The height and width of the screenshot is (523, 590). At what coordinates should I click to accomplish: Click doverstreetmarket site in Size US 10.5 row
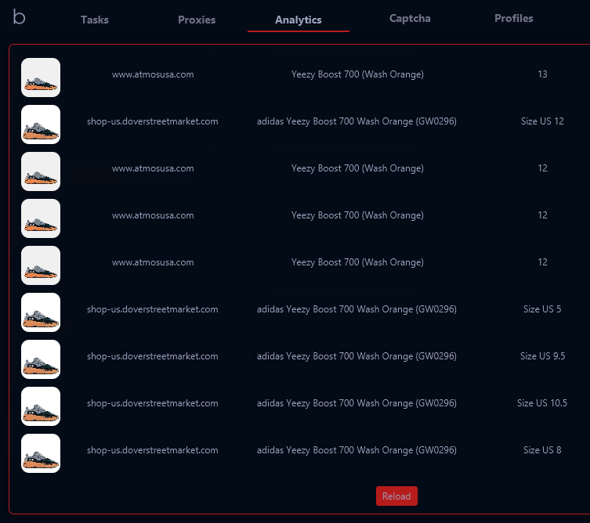pyautogui.click(x=152, y=403)
